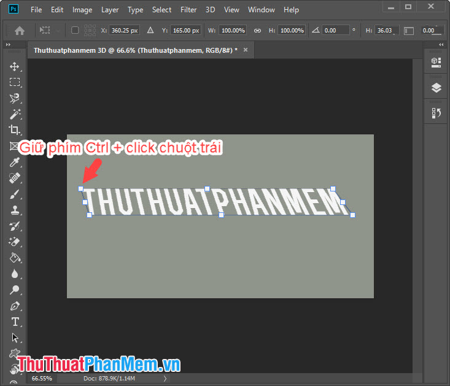
Task: Select the Rectangular Marquee tool
Action: (14, 82)
